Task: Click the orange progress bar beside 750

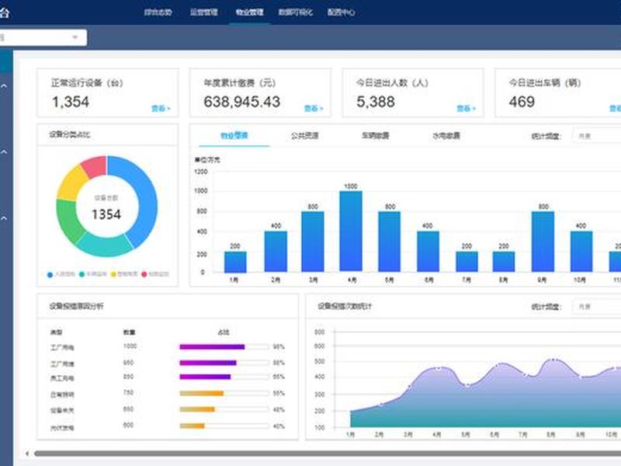Action: (202, 394)
